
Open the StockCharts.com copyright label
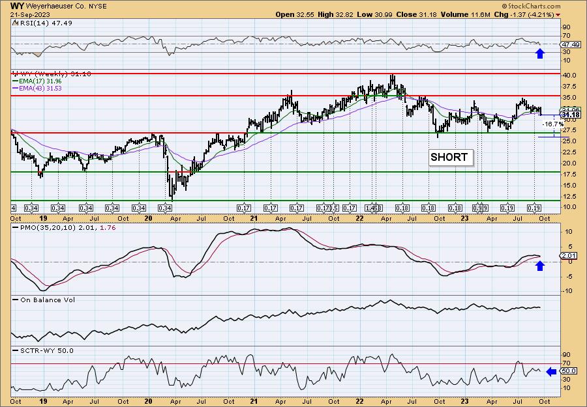point(530,6)
